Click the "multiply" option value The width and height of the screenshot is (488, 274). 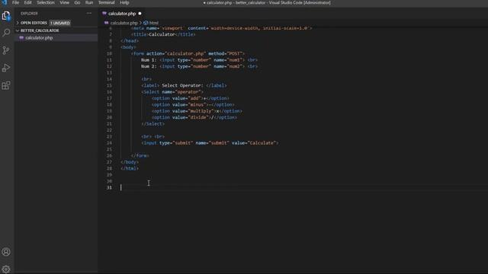coord(201,111)
